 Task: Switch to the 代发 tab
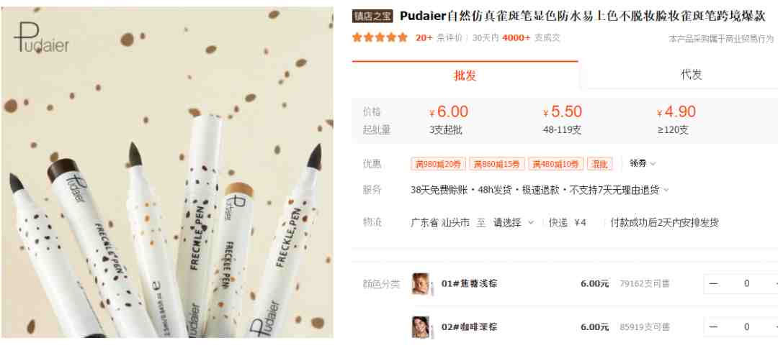click(x=691, y=75)
